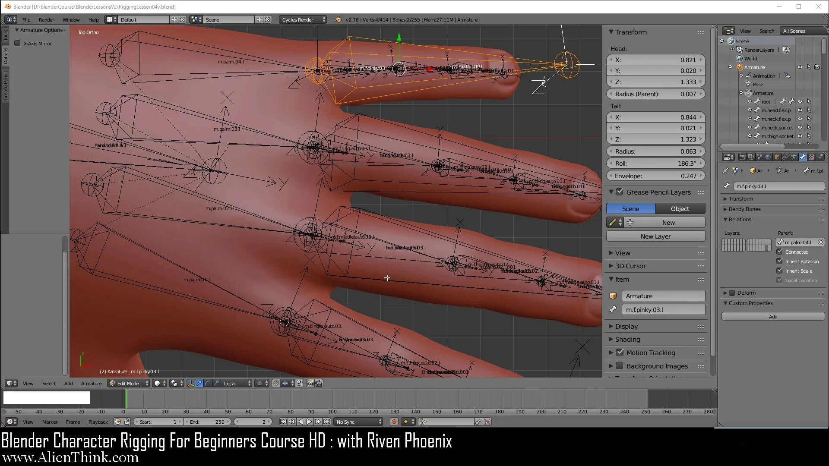Open the Search menu in outliner
Viewport: 829px width, 466px height.
point(766,31)
